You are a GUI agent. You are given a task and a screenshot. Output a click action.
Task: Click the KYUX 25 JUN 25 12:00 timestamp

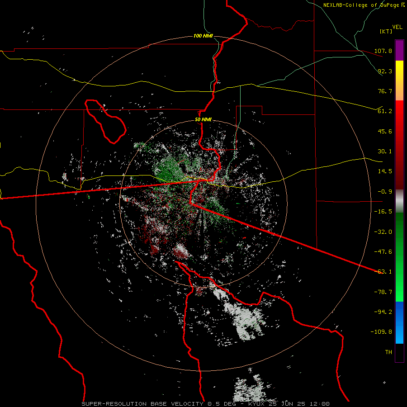pos(289,404)
